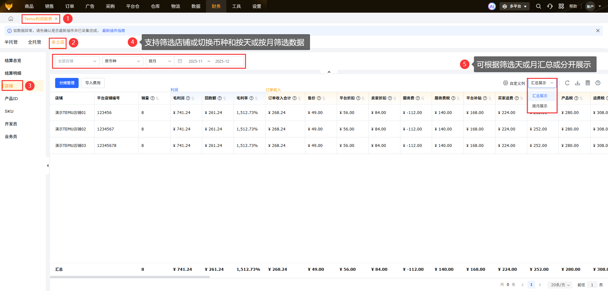Expand the 全部店铺 store dropdown
This screenshot has width=608, height=291.
[x=77, y=61]
